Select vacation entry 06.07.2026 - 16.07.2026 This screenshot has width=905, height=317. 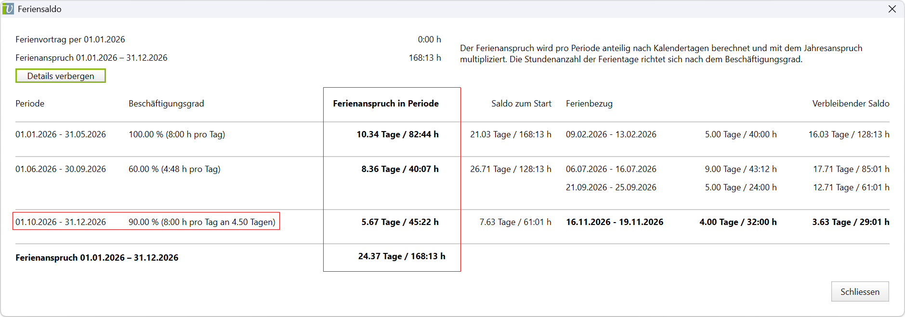tap(611, 169)
